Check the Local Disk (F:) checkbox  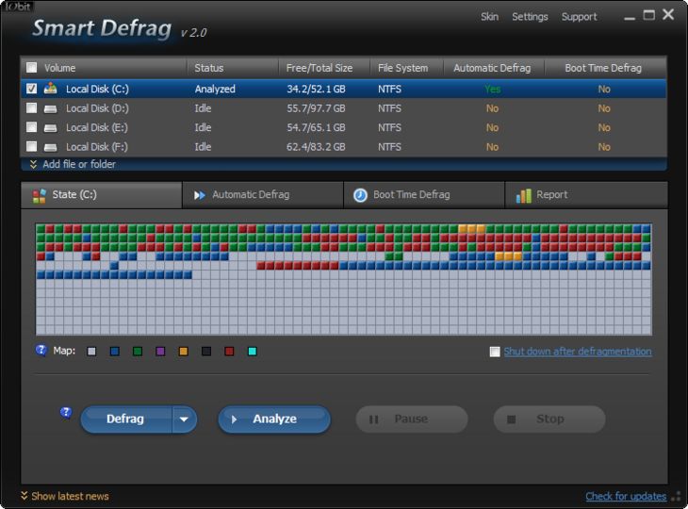[x=32, y=146]
